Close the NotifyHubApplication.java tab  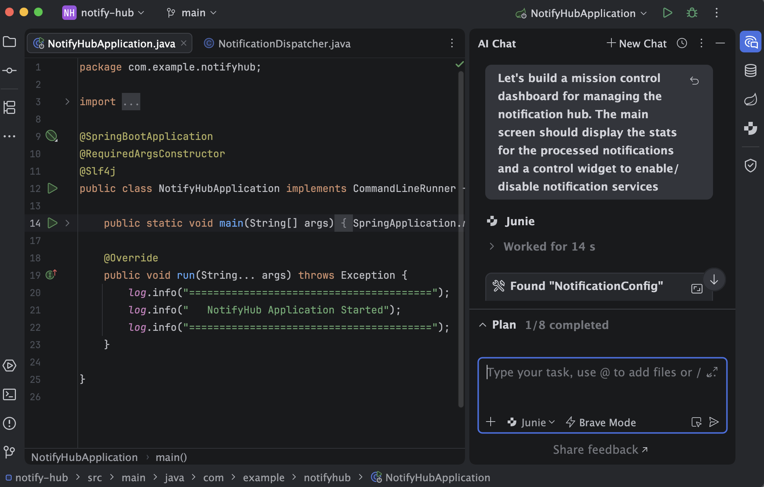pos(184,43)
